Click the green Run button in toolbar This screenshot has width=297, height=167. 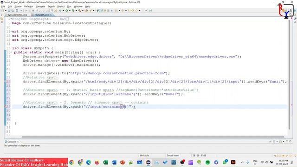tap(67, 11)
